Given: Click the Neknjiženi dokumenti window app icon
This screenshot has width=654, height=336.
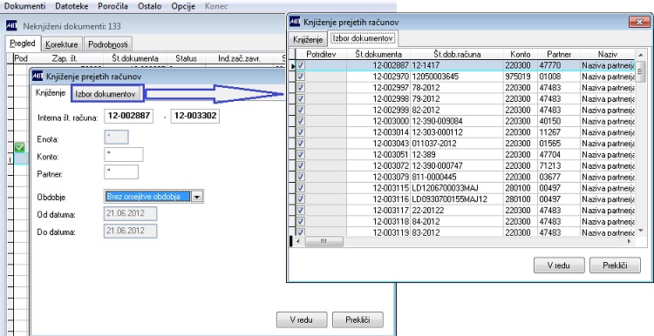Looking at the screenshot, I should pos(11,26).
